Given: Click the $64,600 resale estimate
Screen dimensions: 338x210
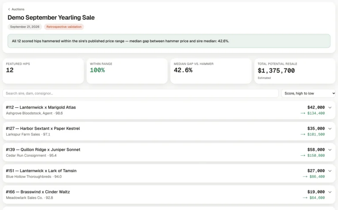Looking at the screenshot, I should point(317,198).
